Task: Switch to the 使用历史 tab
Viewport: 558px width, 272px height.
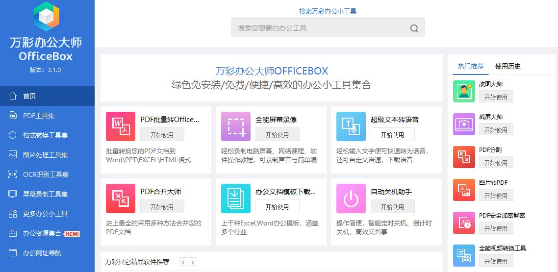Action: click(x=508, y=66)
